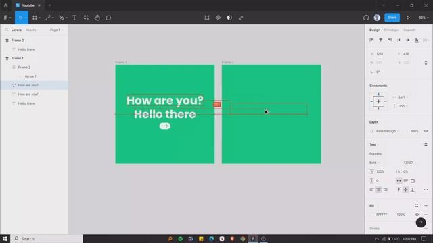Enable auto height text resizing
The width and height of the screenshot is (433, 243).
click(x=406, y=181)
